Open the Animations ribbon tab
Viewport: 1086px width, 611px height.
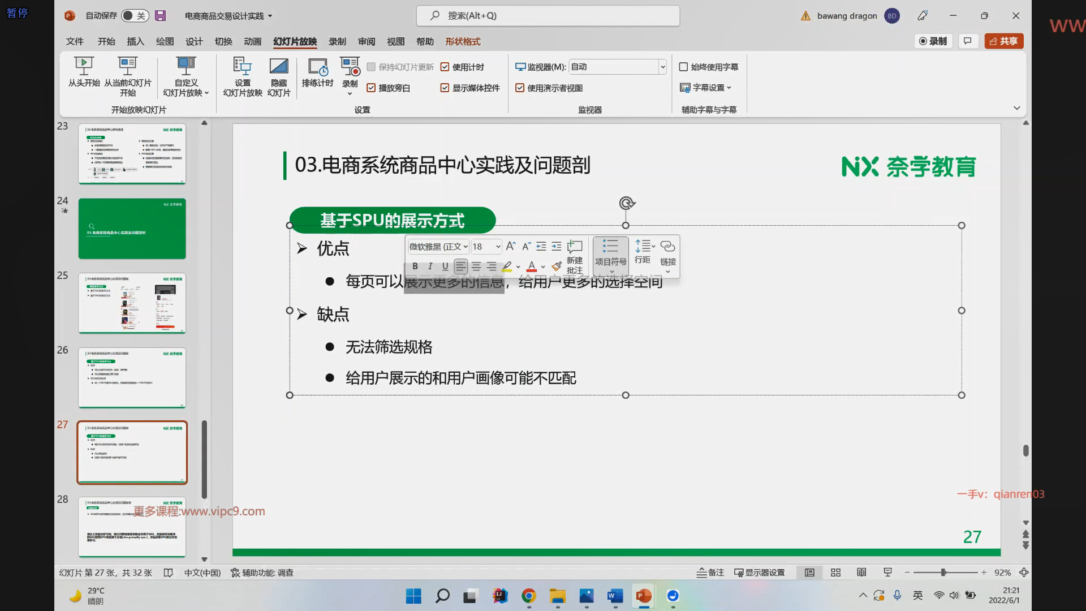pos(252,41)
